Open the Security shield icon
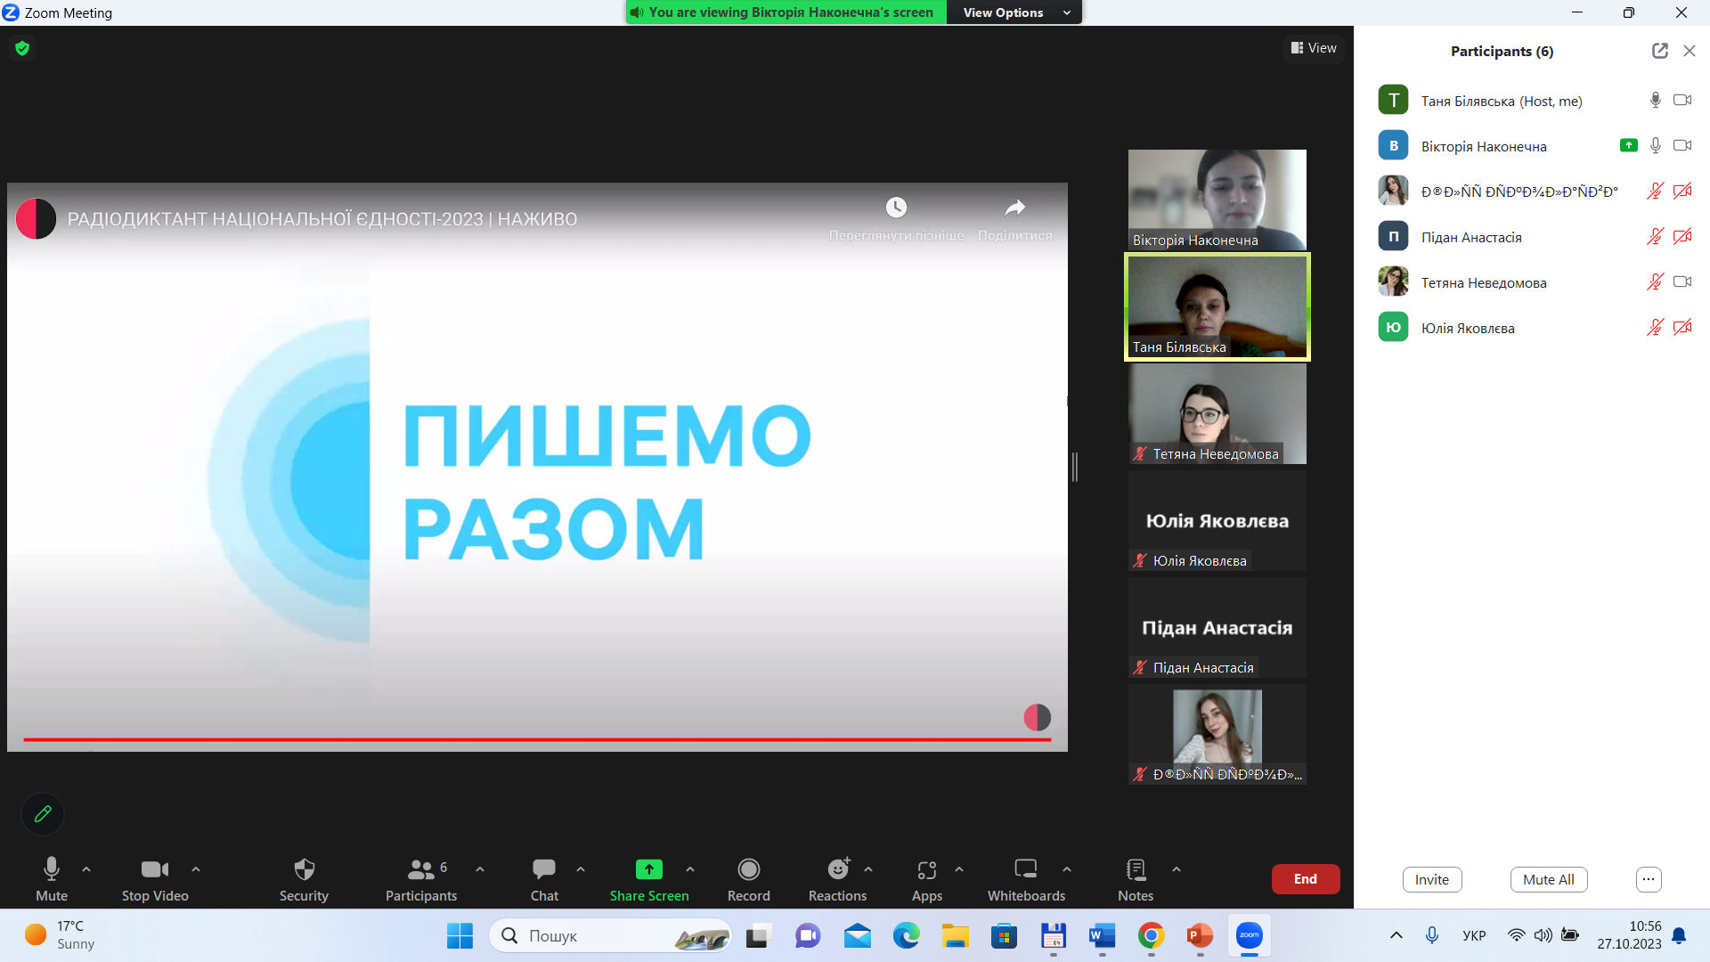Viewport: 1710px width, 962px height. [304, 869]
